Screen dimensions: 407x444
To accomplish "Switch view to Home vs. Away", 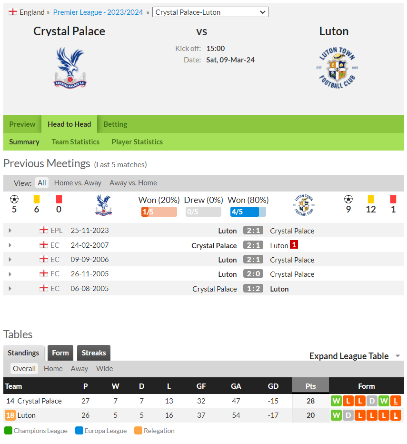I will (x=78, y=183).
